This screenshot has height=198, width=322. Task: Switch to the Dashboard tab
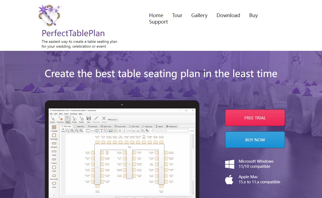tap(171, 126)
